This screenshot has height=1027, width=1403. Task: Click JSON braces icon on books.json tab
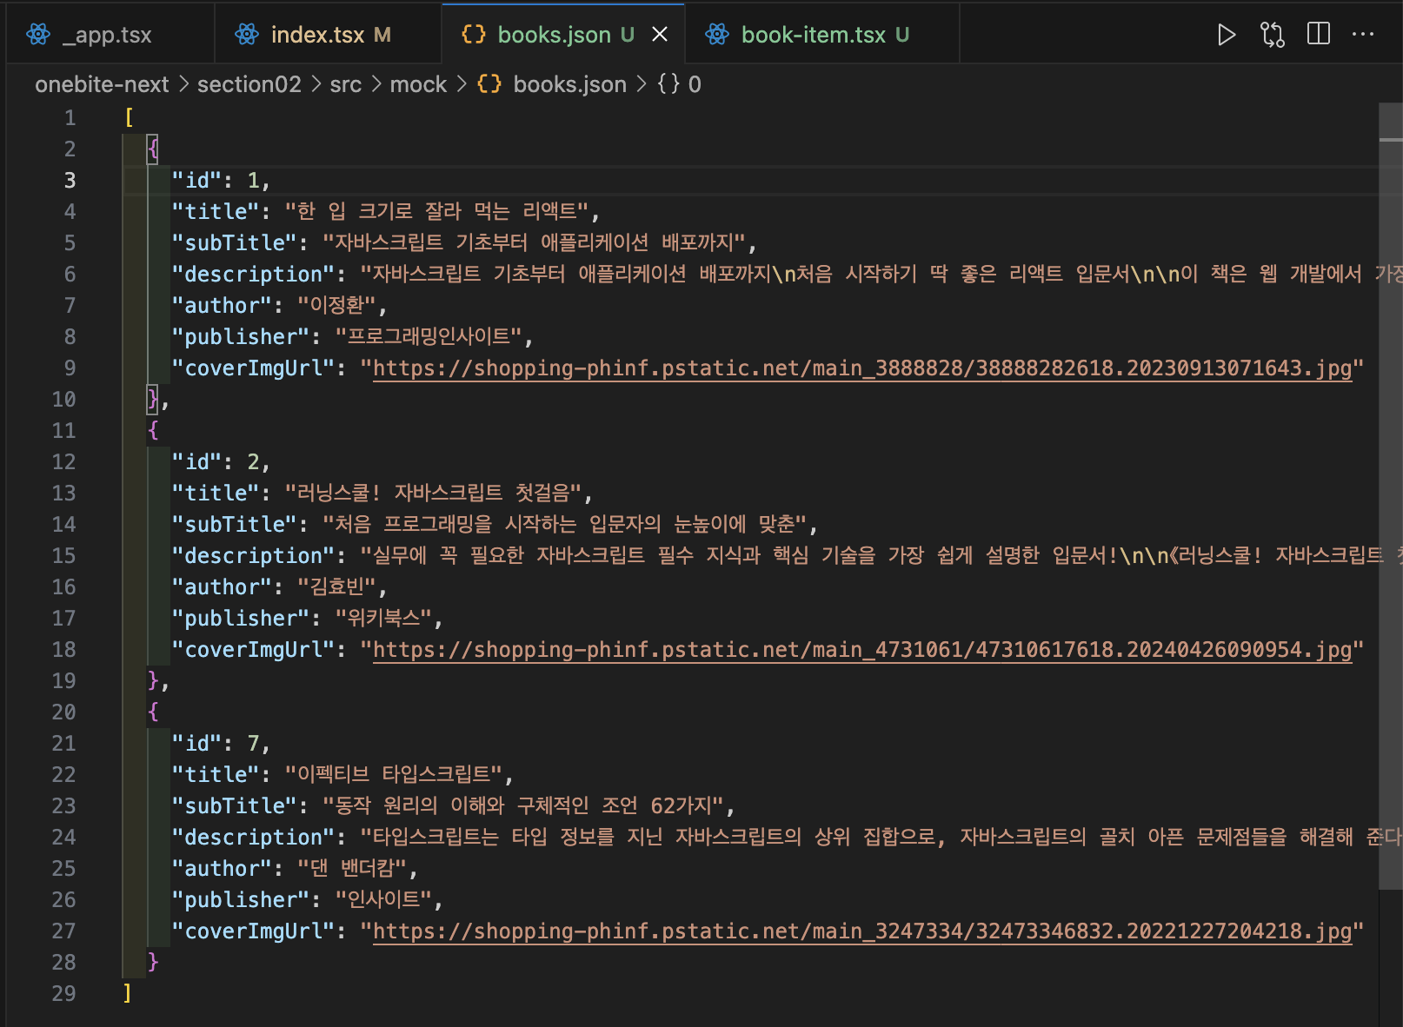click(474, 35)
